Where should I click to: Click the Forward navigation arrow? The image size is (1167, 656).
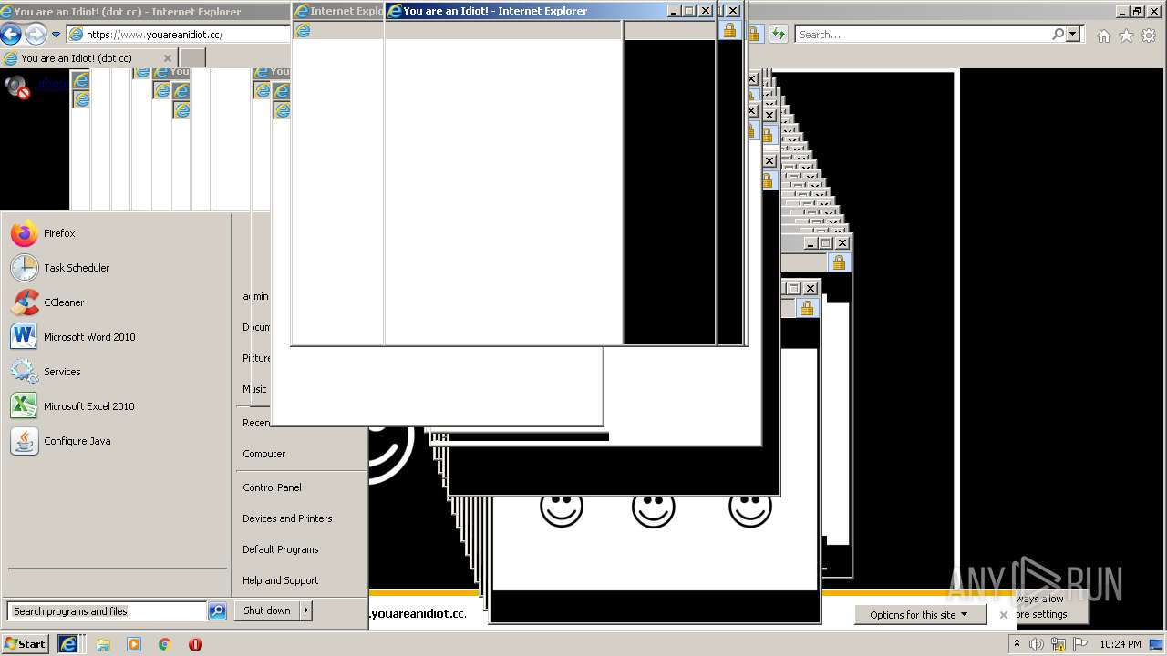click(35, 35)
